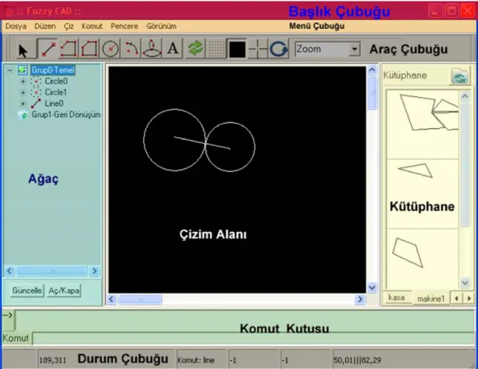
Task: Expand the Circle0 tree node
Action: [x=22, y=82]
